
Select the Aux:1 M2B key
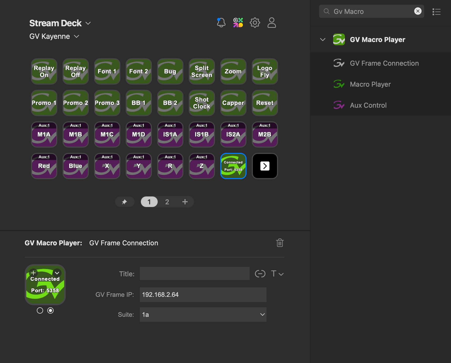[x=265, y=134]
